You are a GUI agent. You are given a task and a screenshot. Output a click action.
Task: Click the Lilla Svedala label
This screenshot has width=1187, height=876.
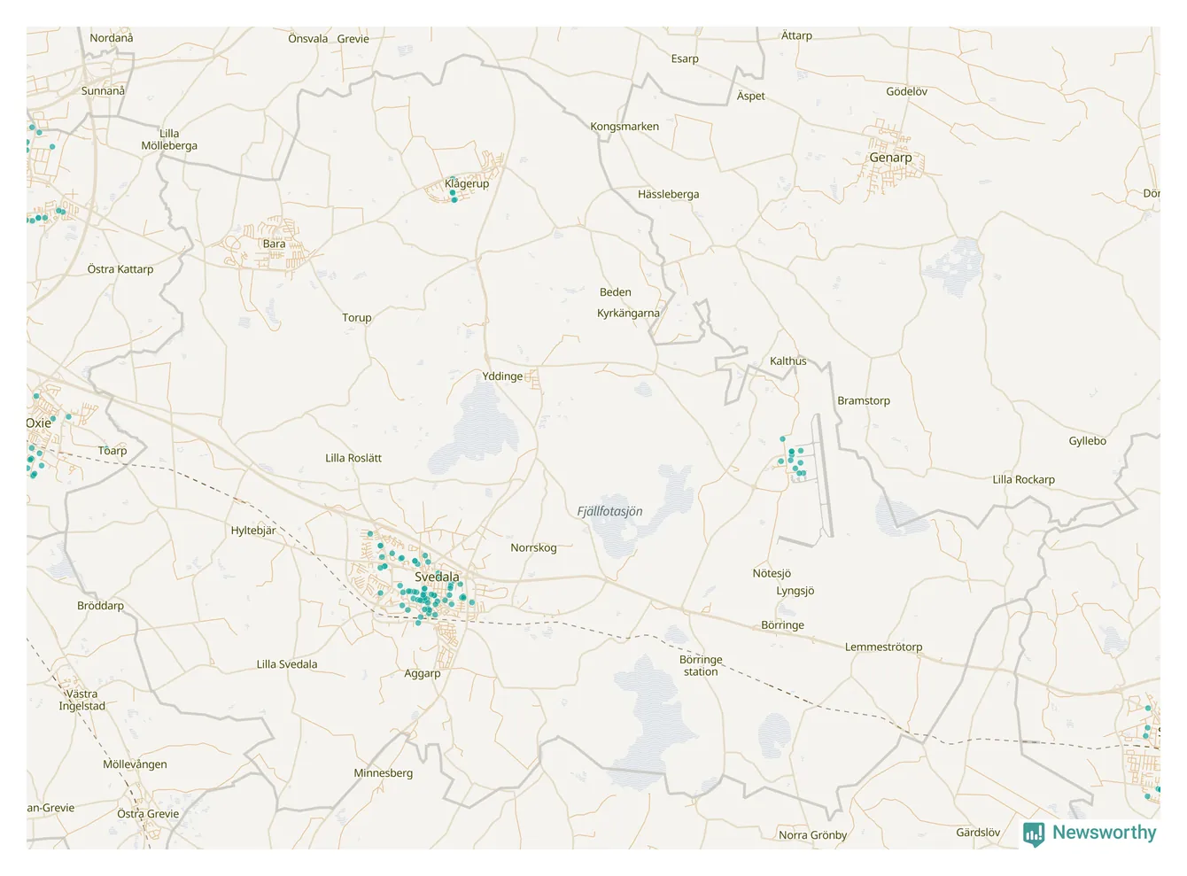click(x=286, y=664)
